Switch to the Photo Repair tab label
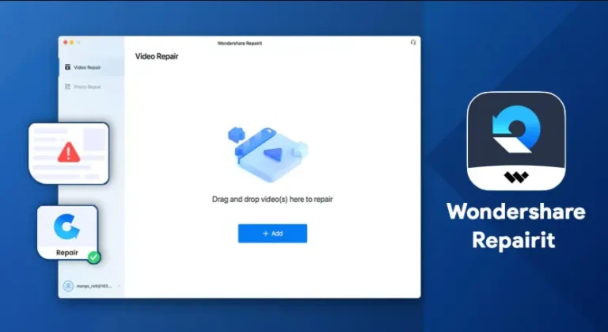Image resolution: width=608 pixels, height=332 pixels. click(x=87, y=87)
